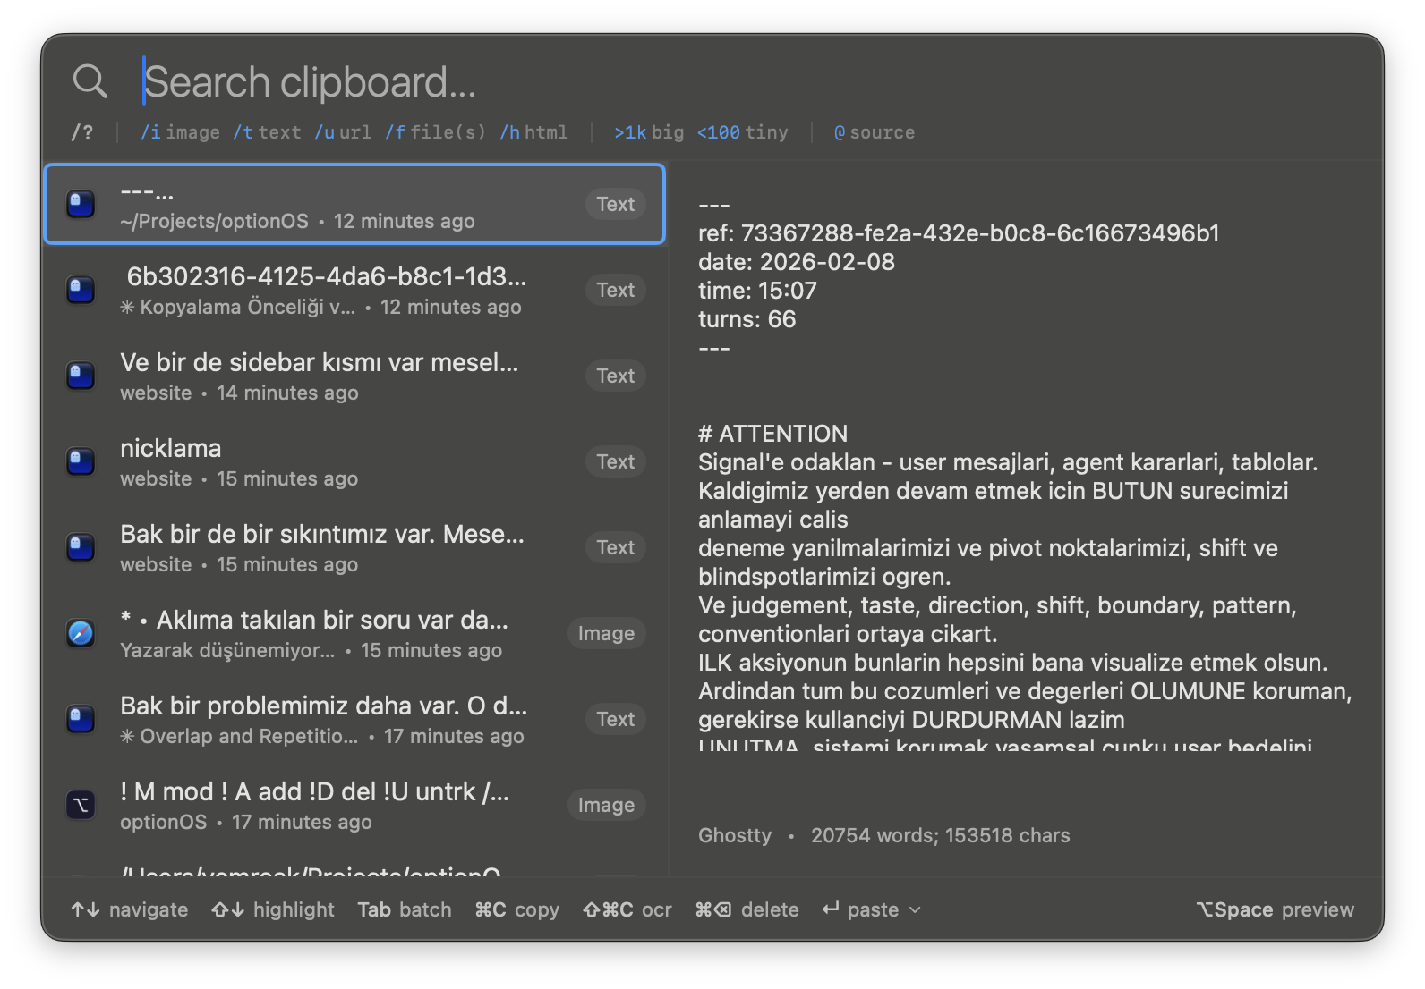The width and height of the screenshot is (1425, 989).
Task: Click the Ghostty icon beside the nicklama entry
Action: (81, 461)
